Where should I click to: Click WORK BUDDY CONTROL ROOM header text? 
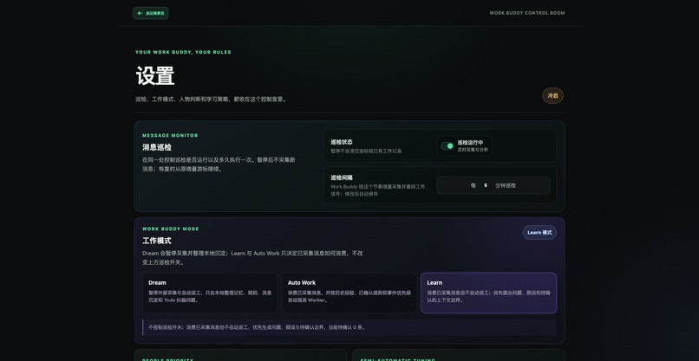pyautogui.click(x=527, y=13)
